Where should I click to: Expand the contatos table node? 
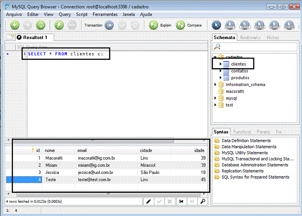[x=220, y=71]
